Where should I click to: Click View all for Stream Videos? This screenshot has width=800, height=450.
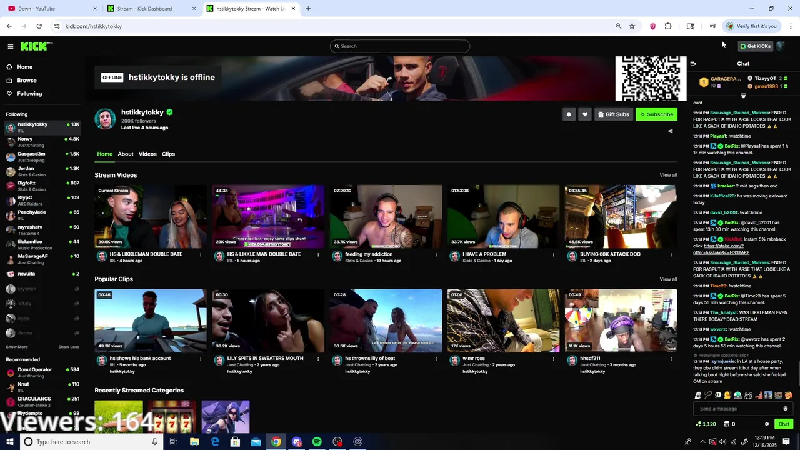click(668, 175)
